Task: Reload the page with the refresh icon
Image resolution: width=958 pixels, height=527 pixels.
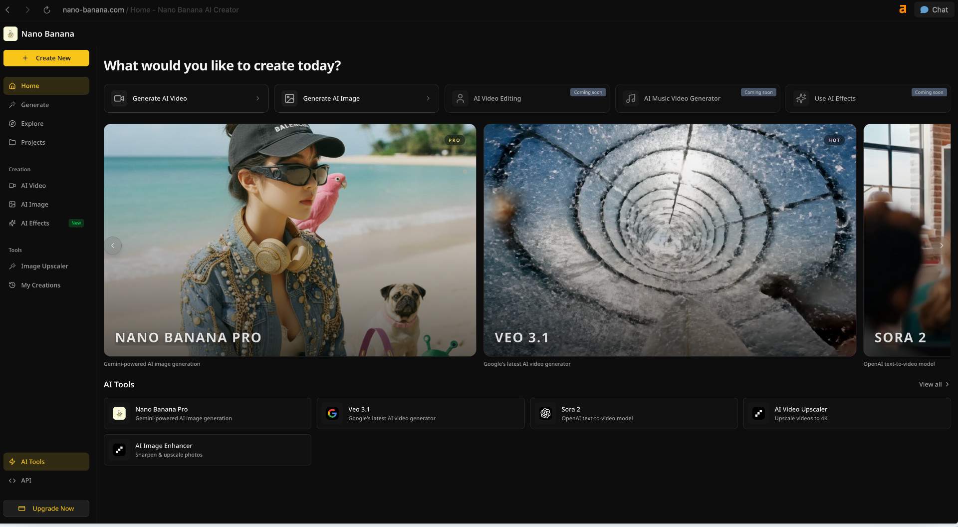Action: (46, 10)
